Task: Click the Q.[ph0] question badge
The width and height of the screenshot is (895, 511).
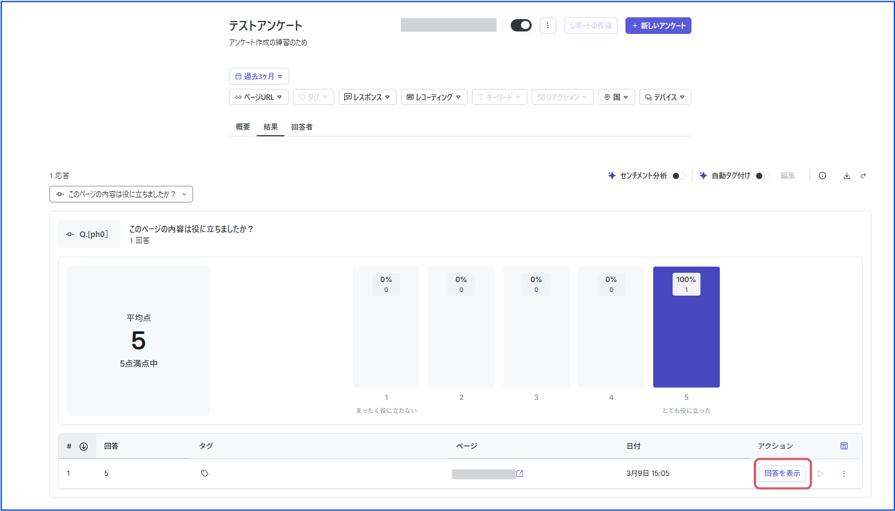Action: pos(89,234)
